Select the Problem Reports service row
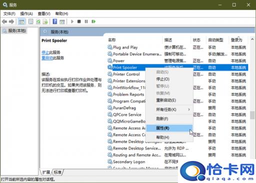 177,94
